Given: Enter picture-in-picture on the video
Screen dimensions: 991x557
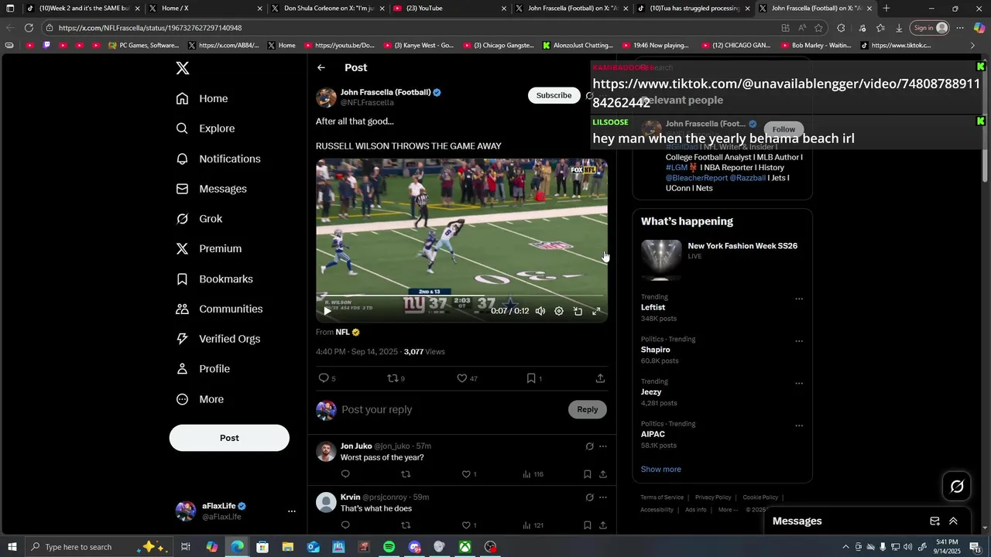Looking at the screenshot, I should coord(578,311).
